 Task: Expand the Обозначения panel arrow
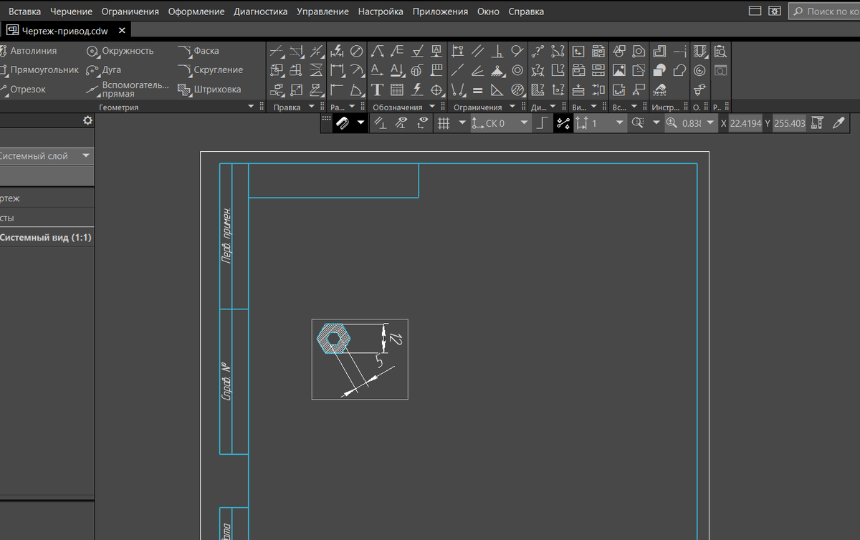pos(431,107)
